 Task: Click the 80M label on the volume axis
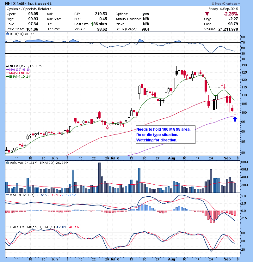click(x=244, y=162)
